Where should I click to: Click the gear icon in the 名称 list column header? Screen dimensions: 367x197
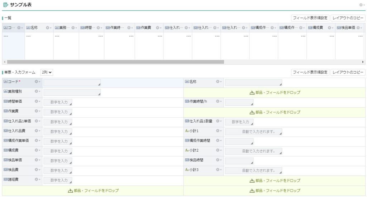48,28
